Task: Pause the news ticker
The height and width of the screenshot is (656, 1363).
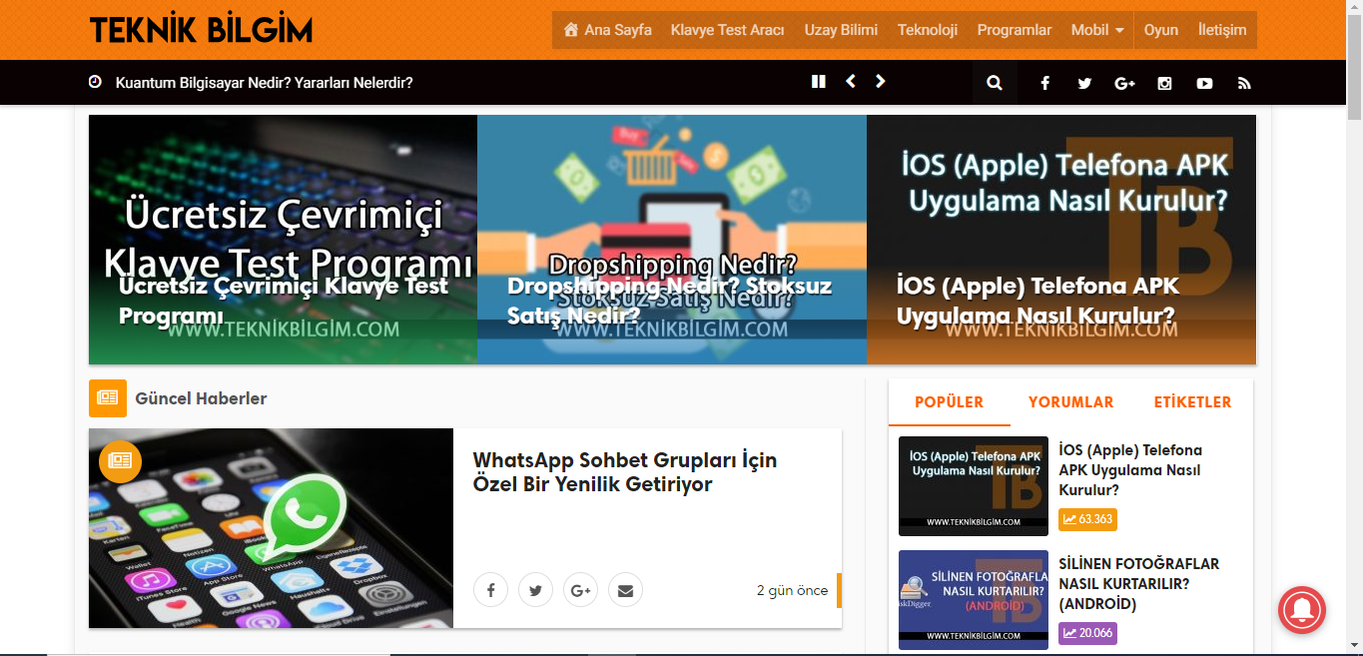Action: click(x=819, y=82)
